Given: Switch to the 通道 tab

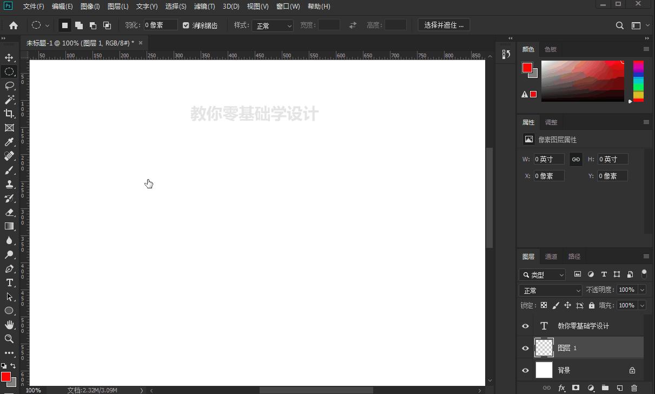Looking at the screenshot, I should coord(551,256).
